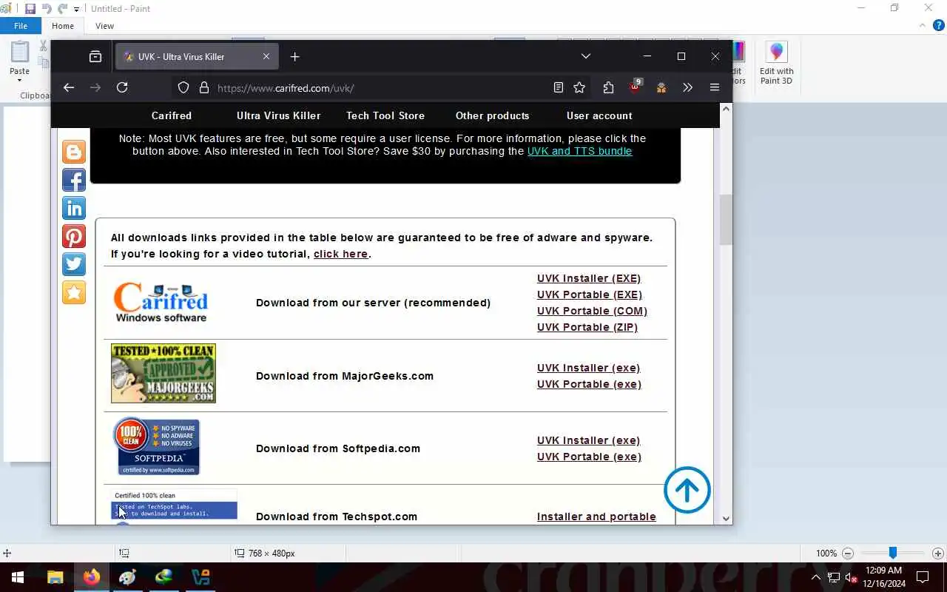Open File Explorer from taskbar
Image resolution: width=947 pixels, height=592 pixels.
(x=55, y=577)
